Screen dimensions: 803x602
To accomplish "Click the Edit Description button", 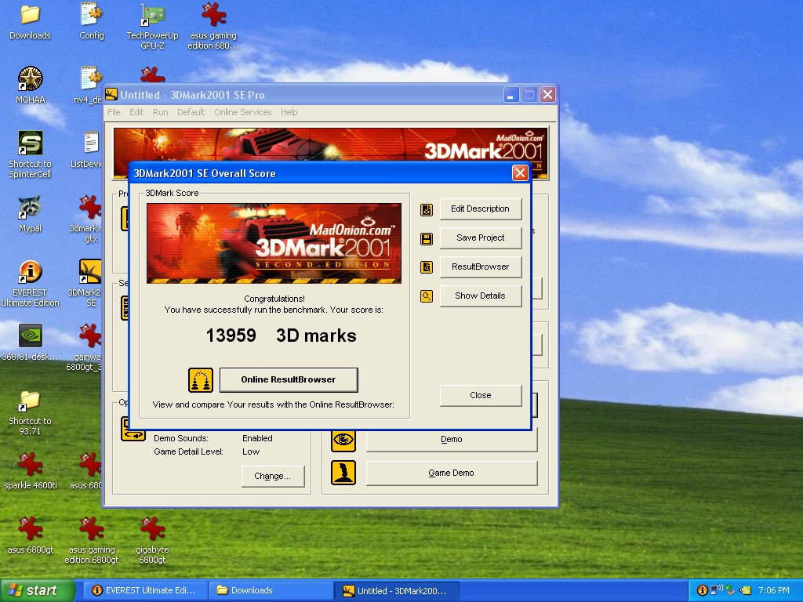I will click(x=481, y=209).
